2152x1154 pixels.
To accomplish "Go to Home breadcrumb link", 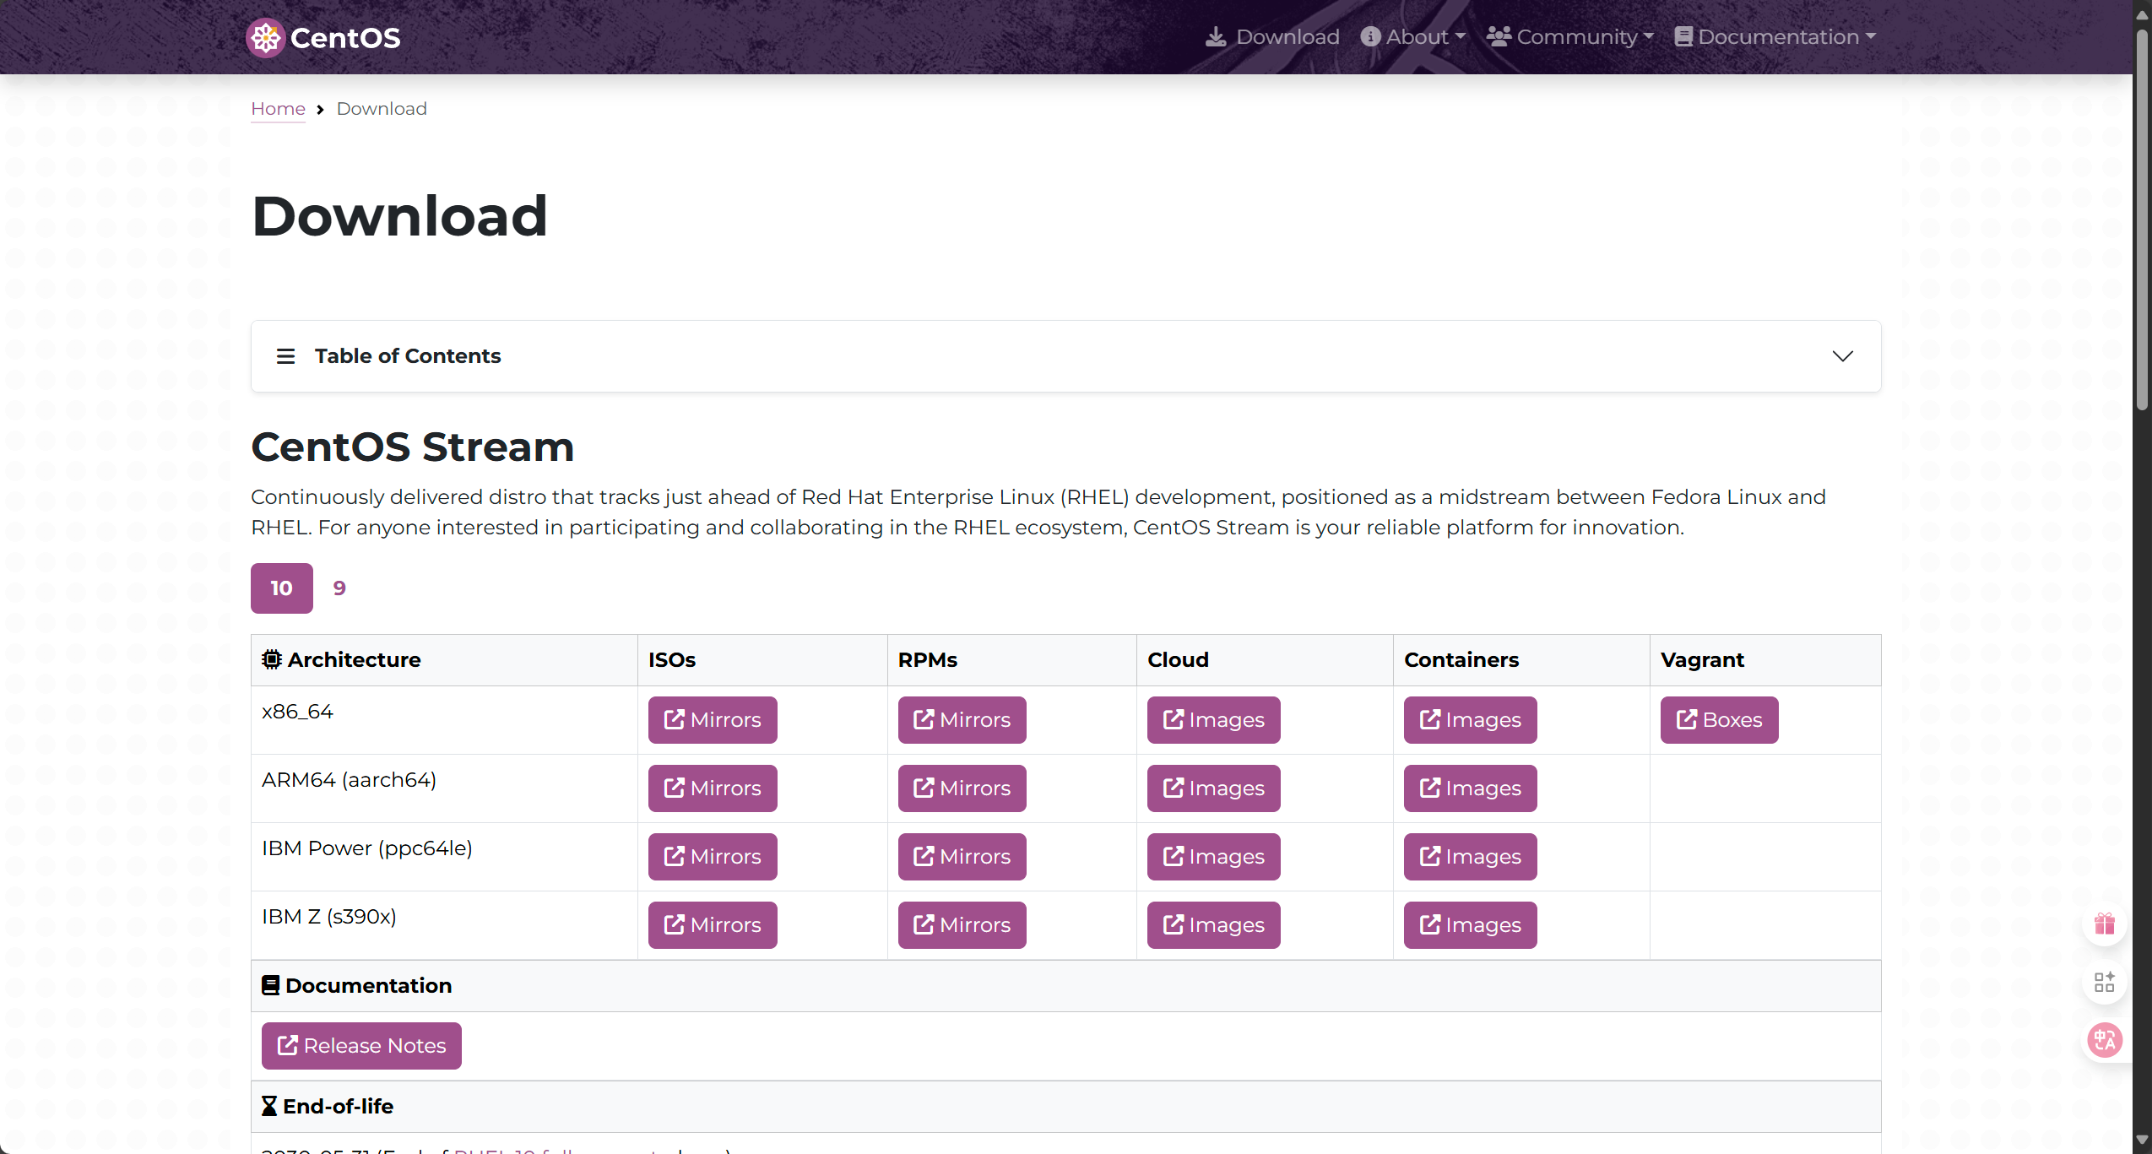I will tap(278, 109).
